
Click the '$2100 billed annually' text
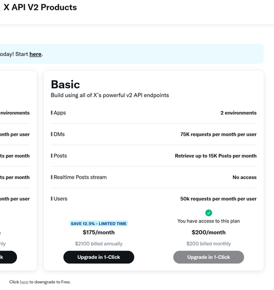tap(99, 243)
